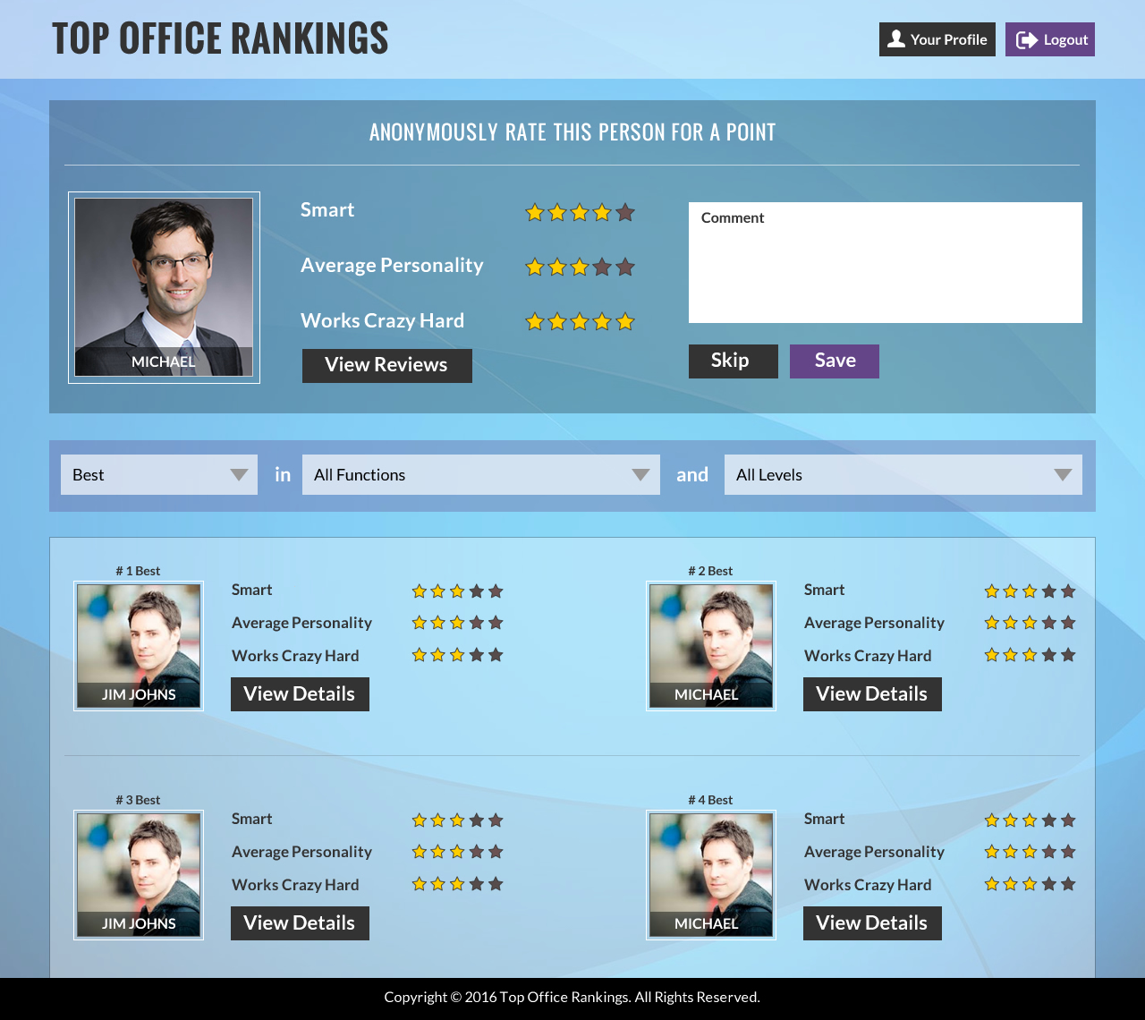Click the person icon in Your Profile
Image resolution: width=1145 pixels, height=1020 pixels.
[x=896, y=39]
